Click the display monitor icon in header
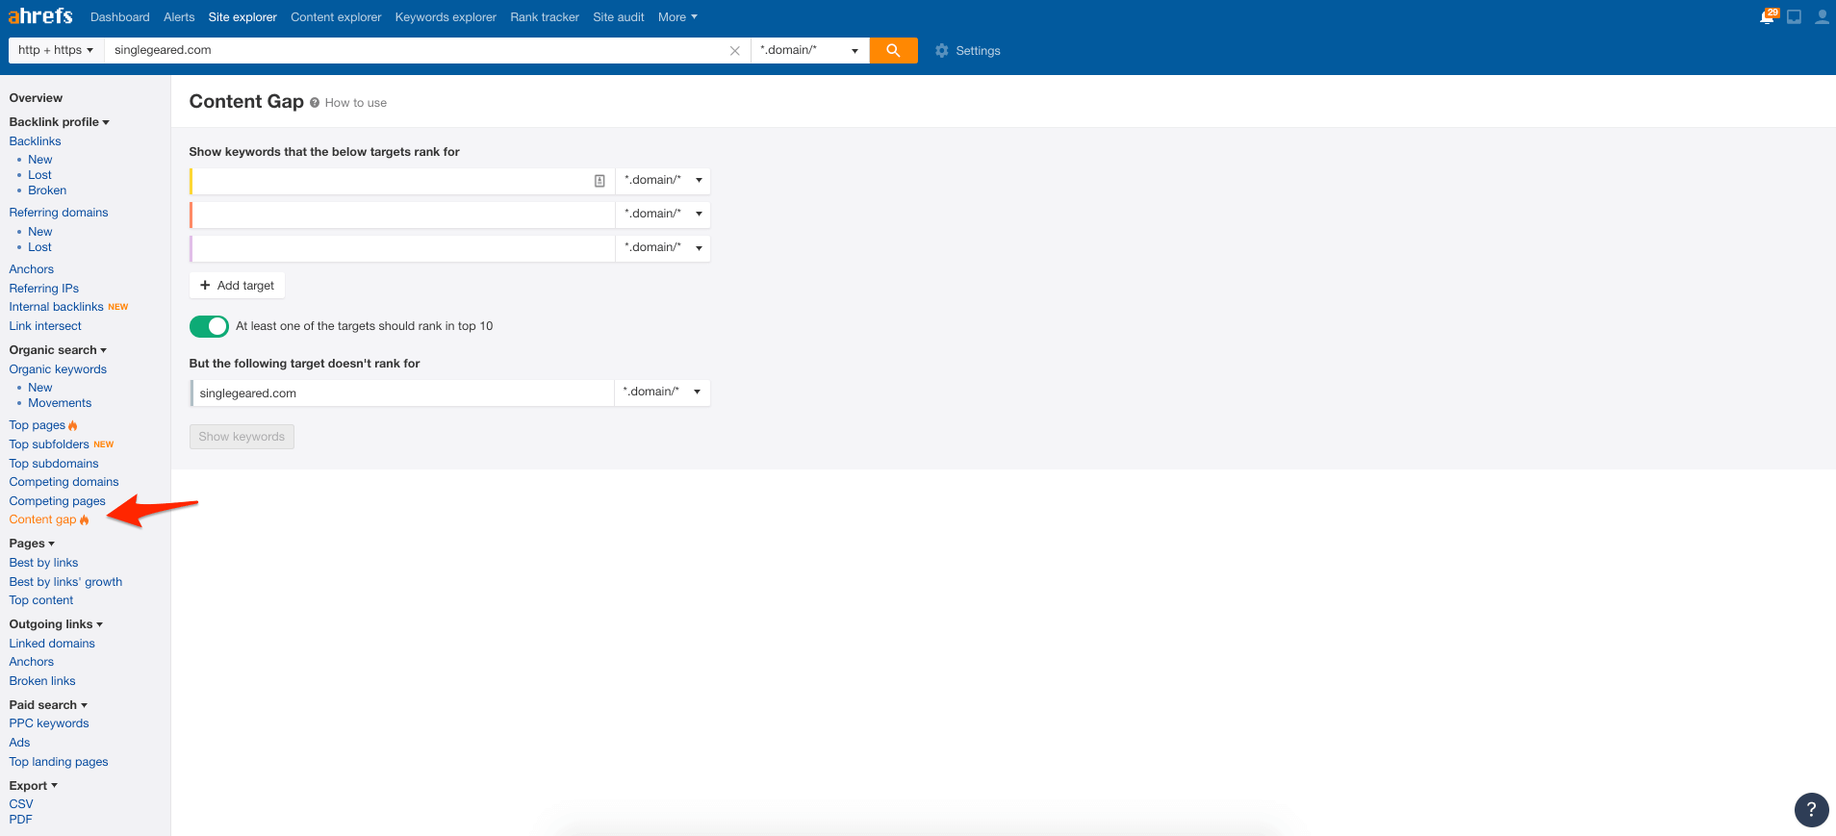1836x836 pixels. pos(1795,16)
